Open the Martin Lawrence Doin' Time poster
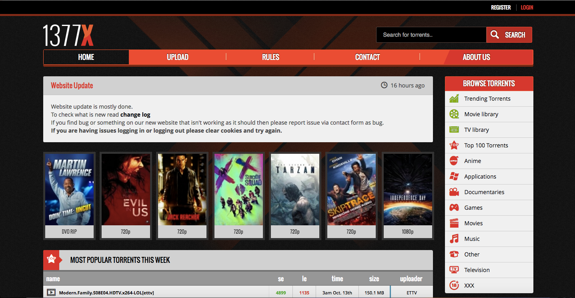Screen dimensions: 575x298 69,190
